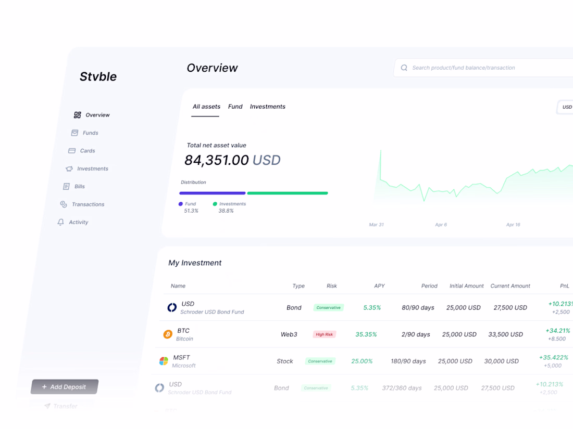Click the 80/90 days period cell
This screenshot has height=429, width=573.
[418, 307]
